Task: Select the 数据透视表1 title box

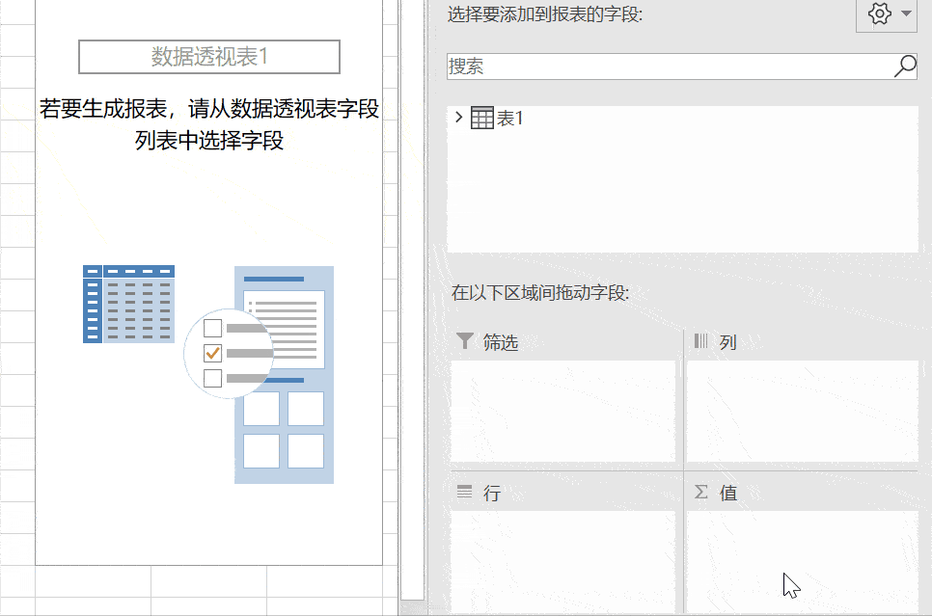Action: point(209,57)
